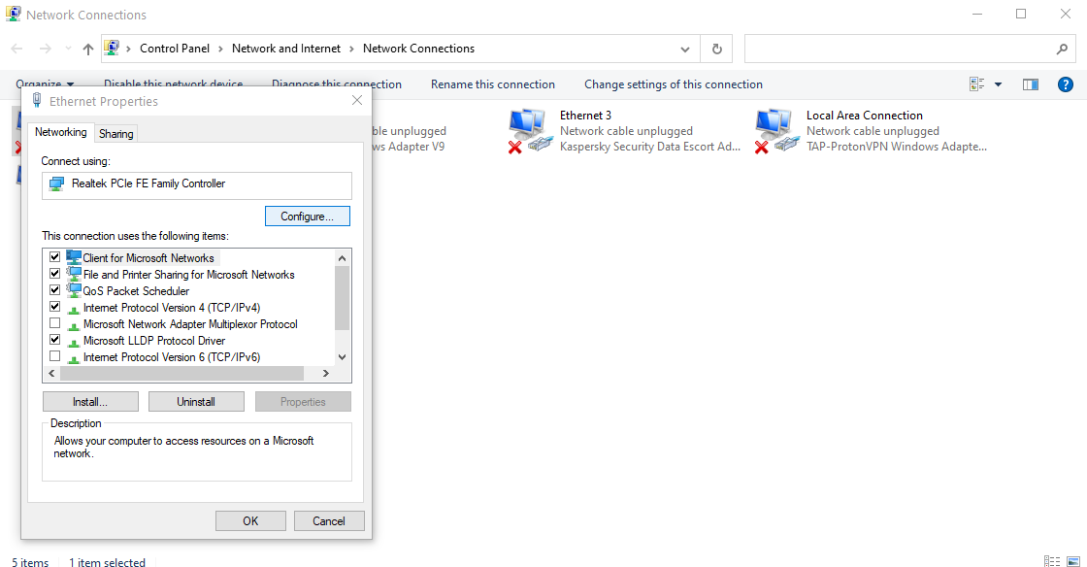Click Network and Internet breadcrumb
Image resolution: width=1087 pixels, height=567 pixels.
point(286,49)
